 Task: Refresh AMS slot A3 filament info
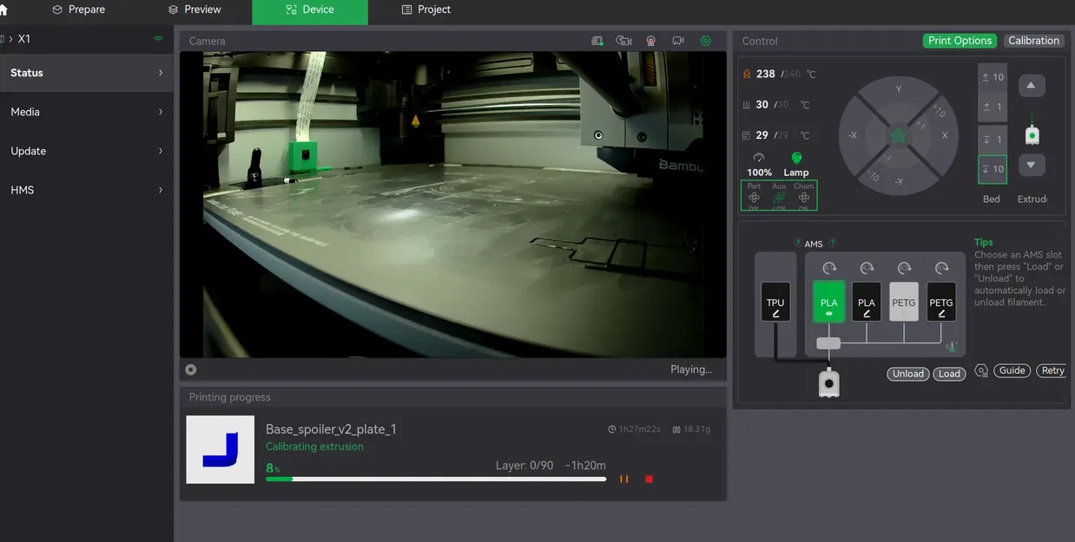[904, 269]
